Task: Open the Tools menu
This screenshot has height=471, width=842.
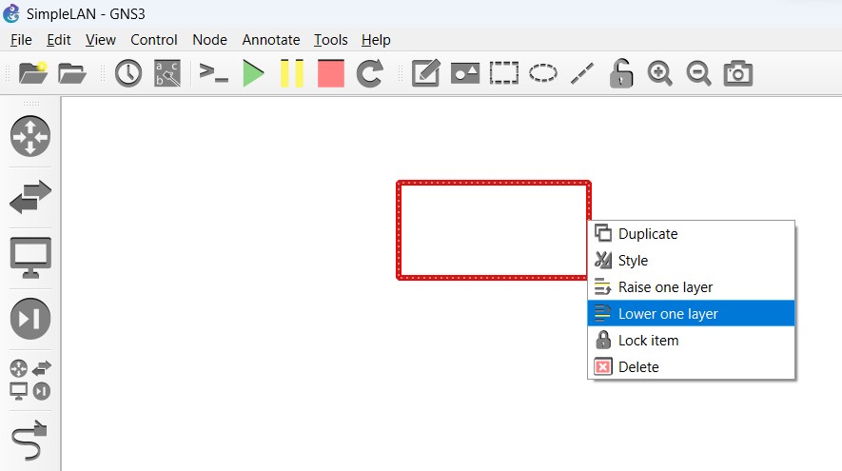Action: 331,40
